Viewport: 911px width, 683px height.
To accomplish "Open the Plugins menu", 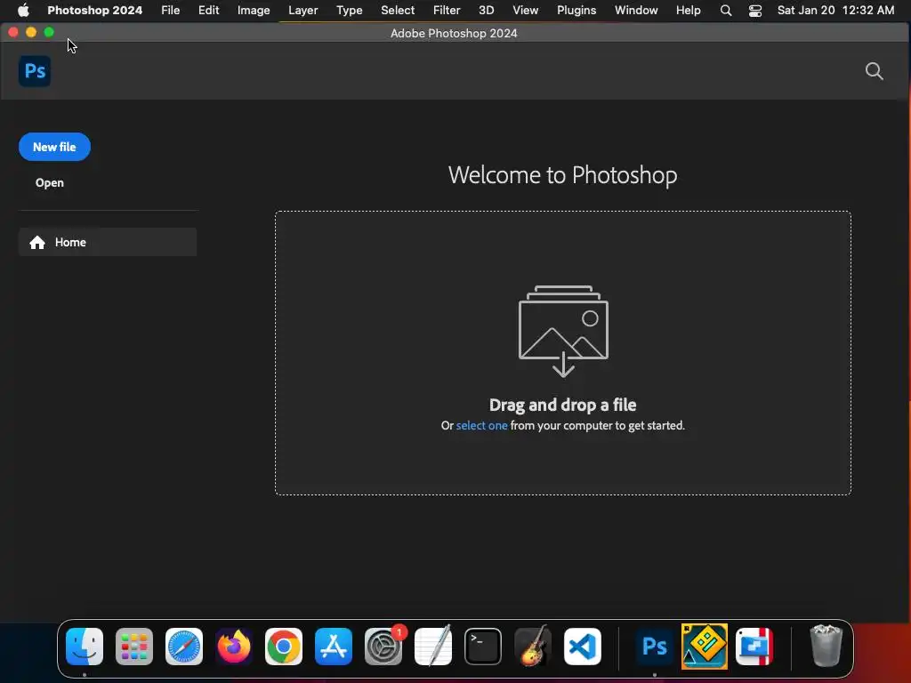I will click(x=576, y=10).
